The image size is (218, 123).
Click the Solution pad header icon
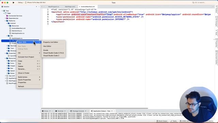(2, 6)
